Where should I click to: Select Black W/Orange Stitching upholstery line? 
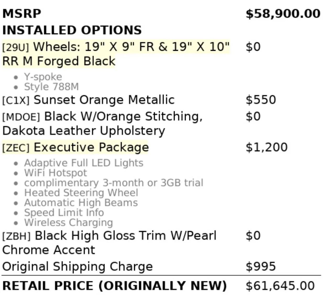click(x=123, y=117)
